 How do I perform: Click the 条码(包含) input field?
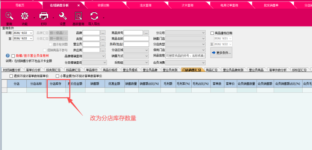tap(136, 44)
